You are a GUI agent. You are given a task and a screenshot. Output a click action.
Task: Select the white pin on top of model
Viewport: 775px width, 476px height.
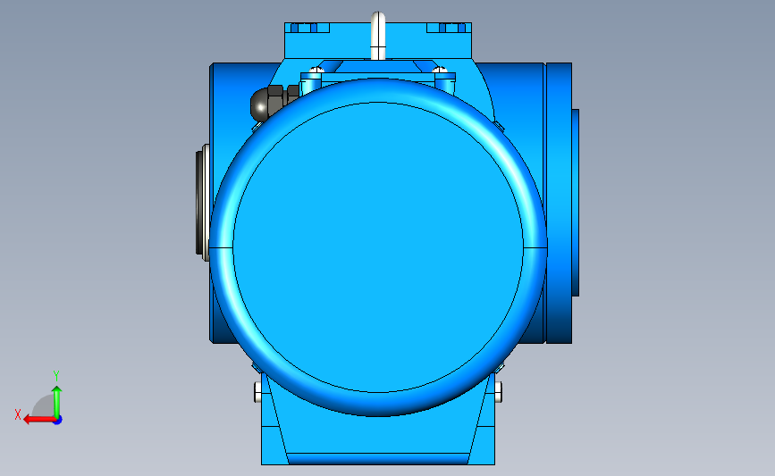pos(378,36)
